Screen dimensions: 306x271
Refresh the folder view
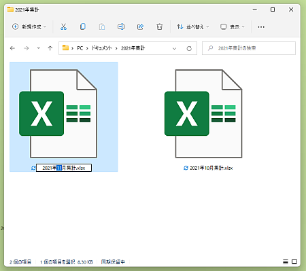(x=189, y=48)
